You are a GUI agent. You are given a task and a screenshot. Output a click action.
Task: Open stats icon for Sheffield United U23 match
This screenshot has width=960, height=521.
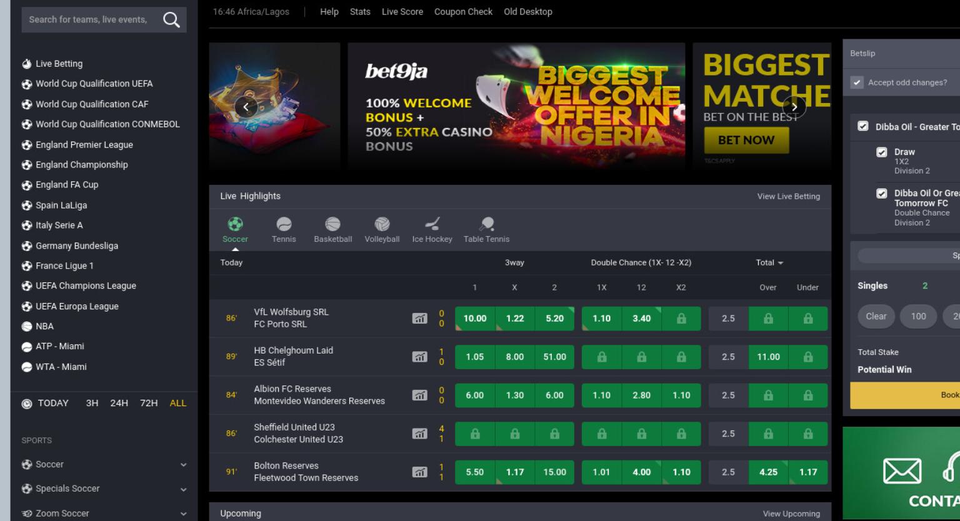[419, 434]
